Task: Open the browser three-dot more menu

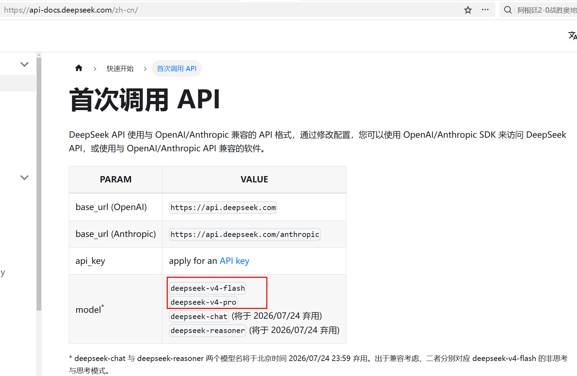Action: click(485, 10)
